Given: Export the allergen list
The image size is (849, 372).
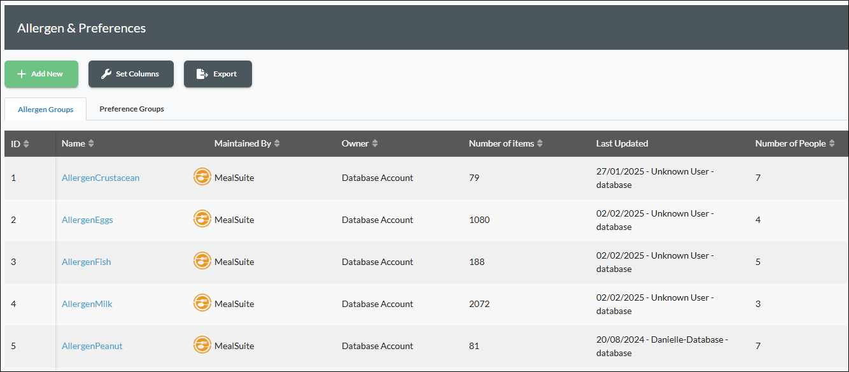Looking at the screenshot, I should pyautogui.click(x=218, y=74).
